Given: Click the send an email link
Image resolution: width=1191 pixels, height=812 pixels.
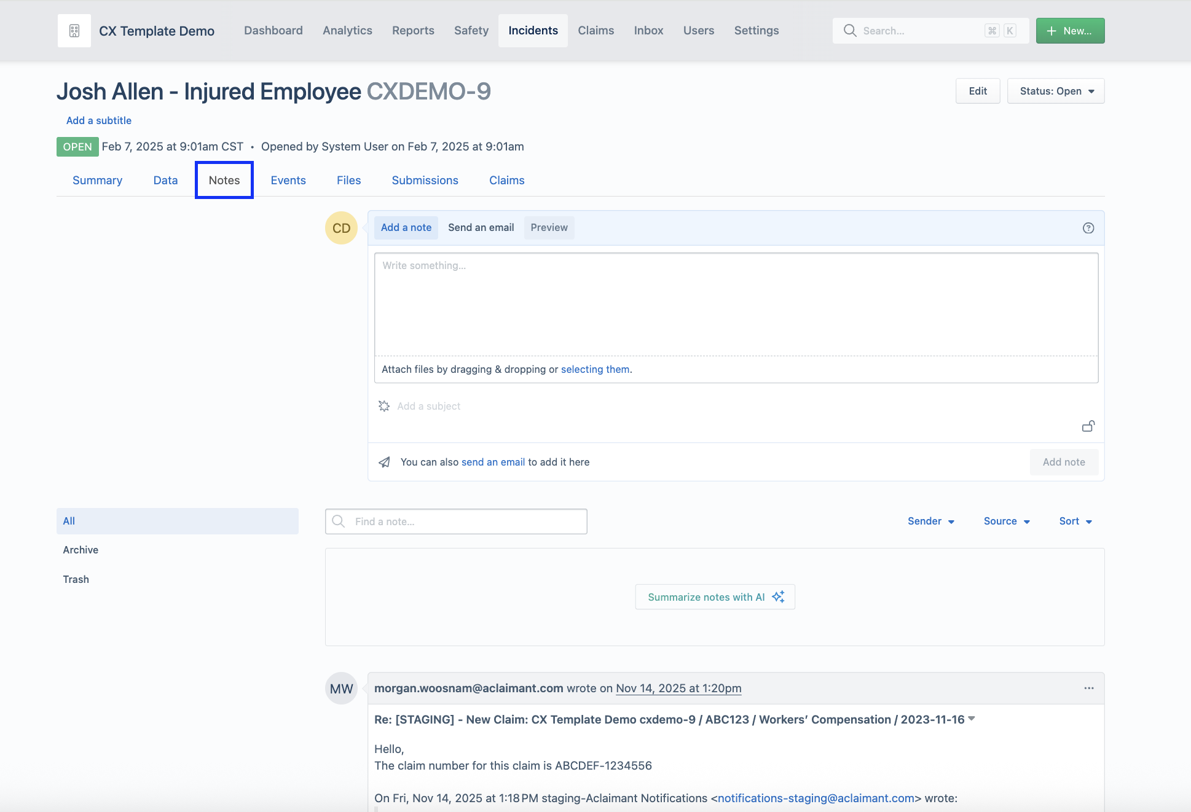Looking at the screenshot, I should coord(493,462).
